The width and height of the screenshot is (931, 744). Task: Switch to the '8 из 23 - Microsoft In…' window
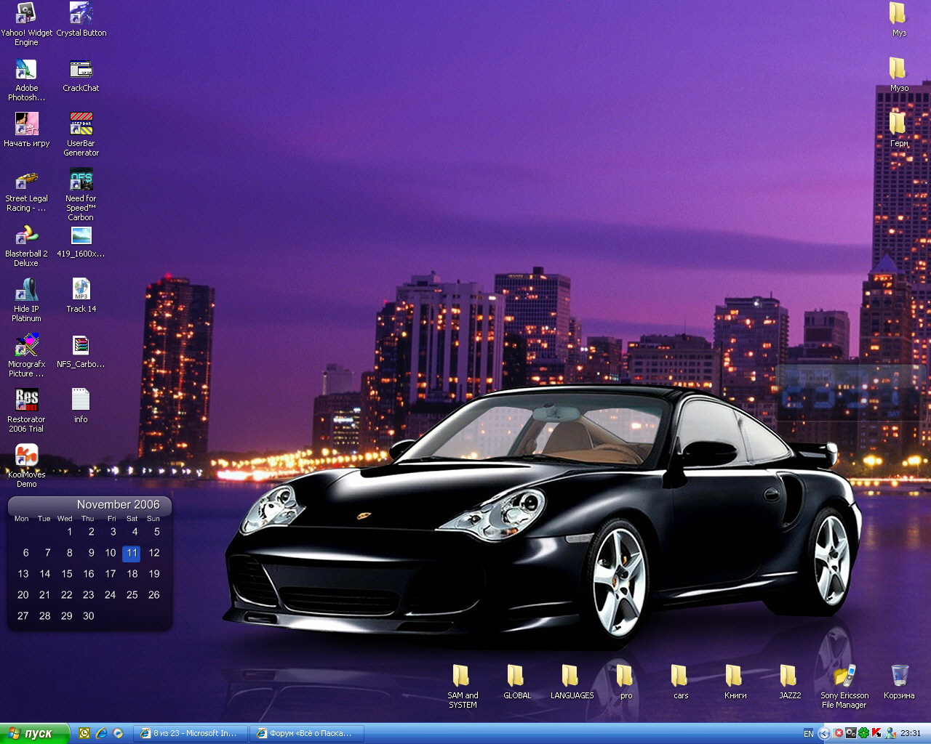coord(191,733)
